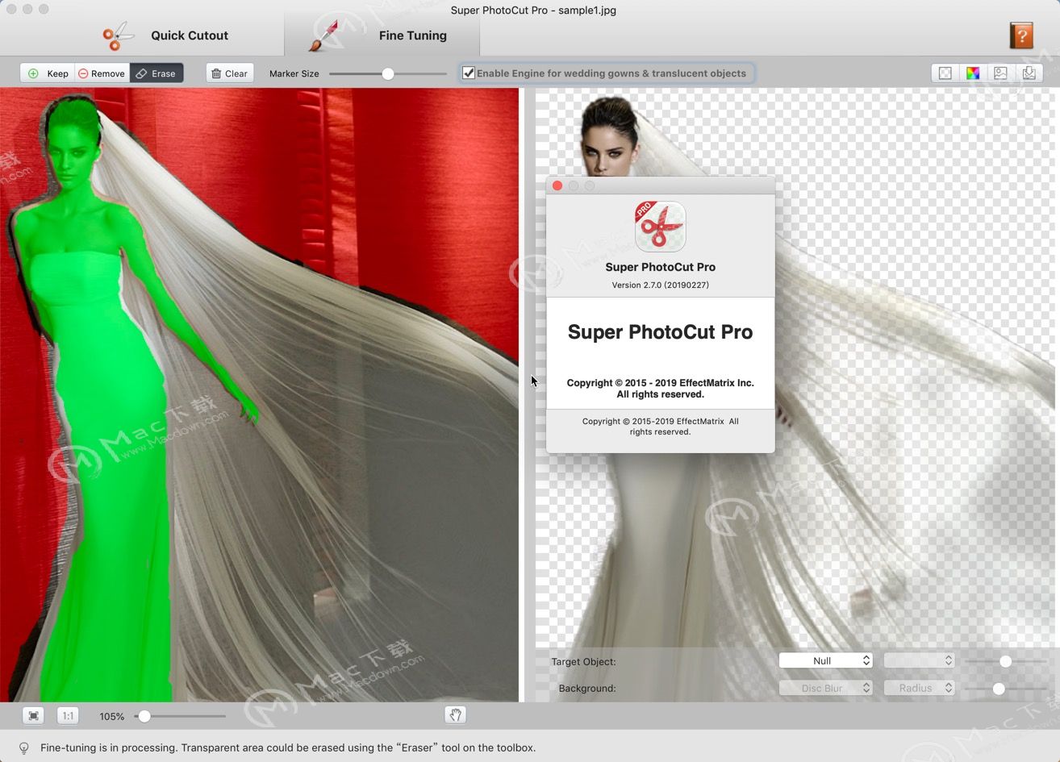Click the fine-tuning status message

(x=288, y=747)
